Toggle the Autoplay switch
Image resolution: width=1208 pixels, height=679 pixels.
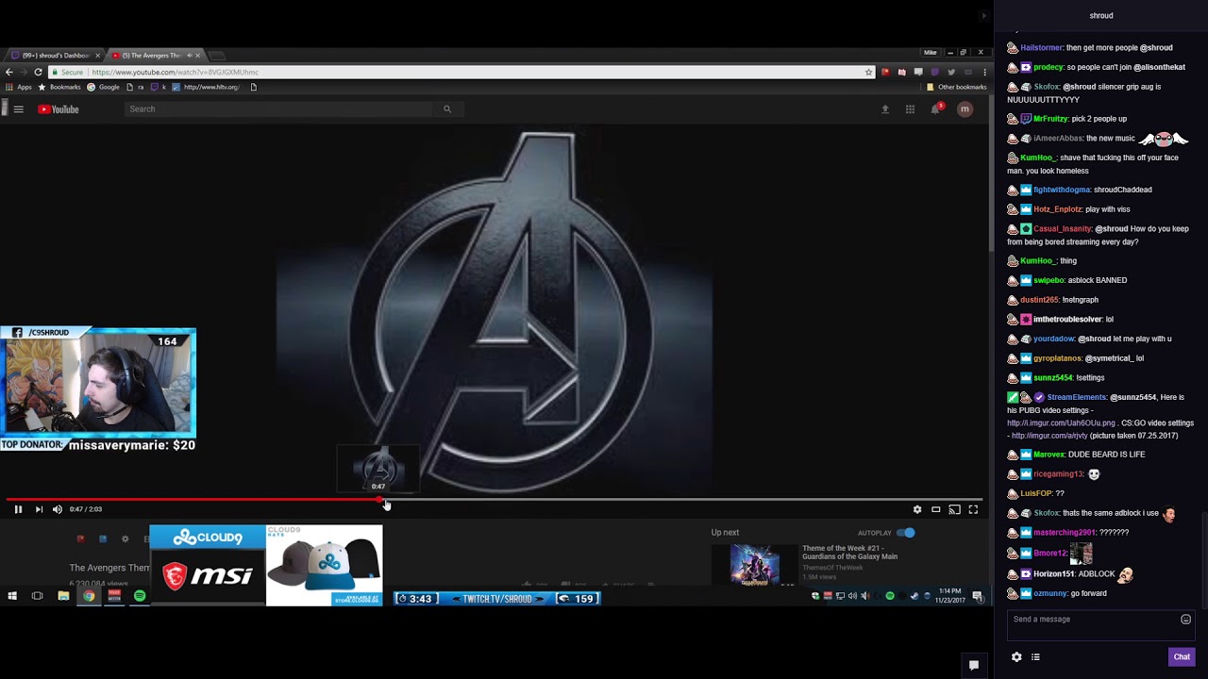click(906, 533)
